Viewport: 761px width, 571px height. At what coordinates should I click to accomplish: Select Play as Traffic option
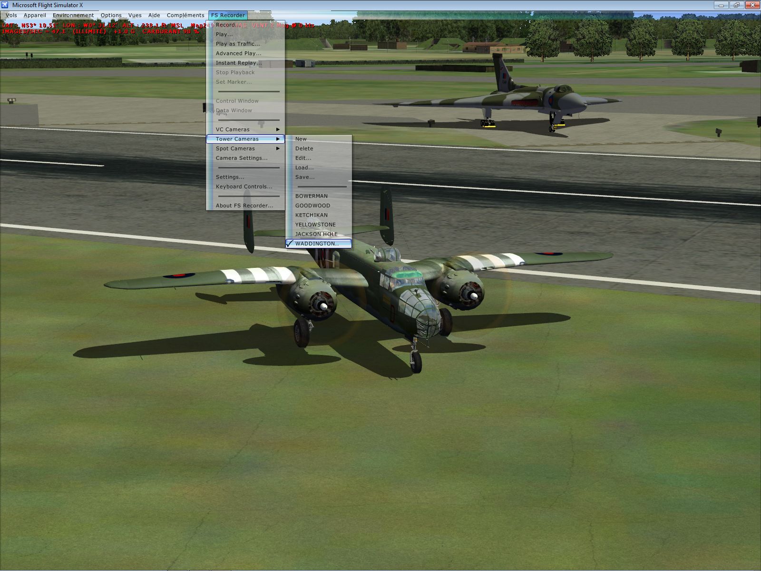point(237,44)
